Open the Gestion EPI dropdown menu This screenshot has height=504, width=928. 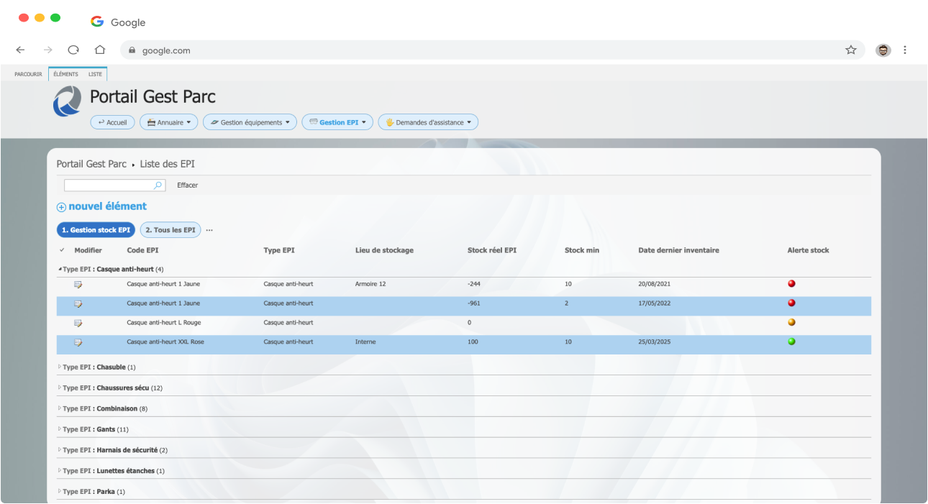coord(337,122)
